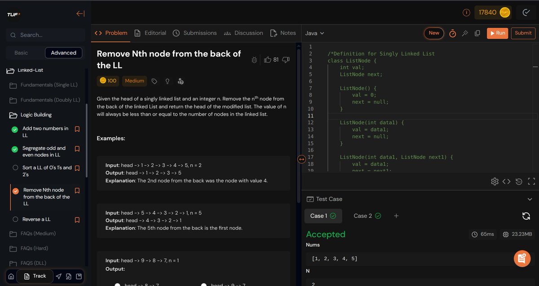Expand the editor to fullscreen

tap(531, 181)
